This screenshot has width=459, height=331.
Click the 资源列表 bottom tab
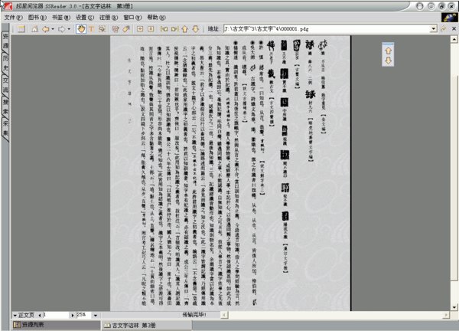click(29, 326)
